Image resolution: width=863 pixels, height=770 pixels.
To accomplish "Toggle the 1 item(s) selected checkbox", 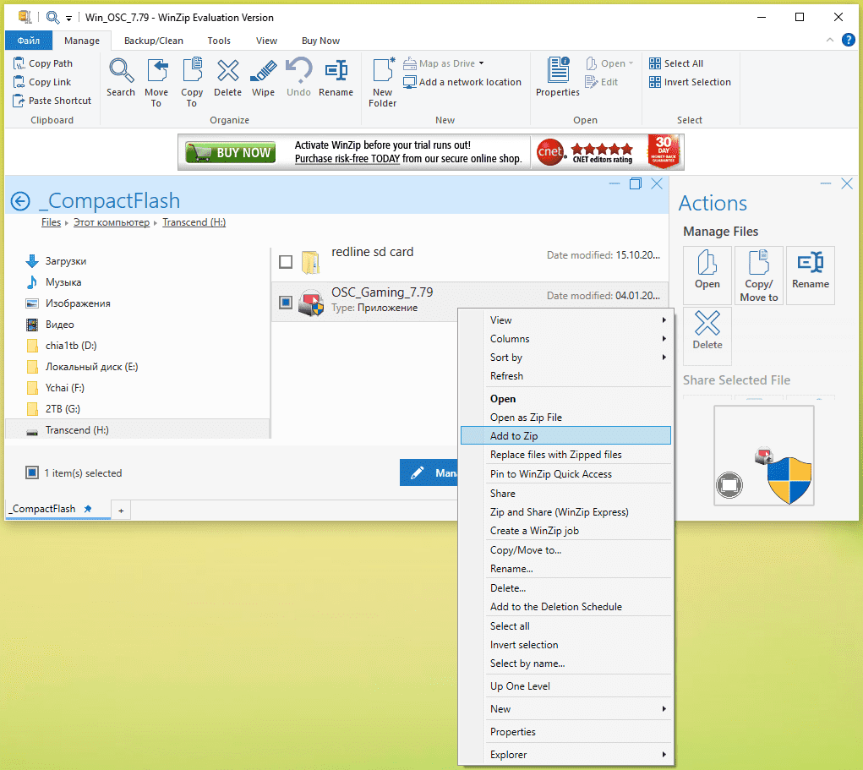I will (x=32, y=472).
